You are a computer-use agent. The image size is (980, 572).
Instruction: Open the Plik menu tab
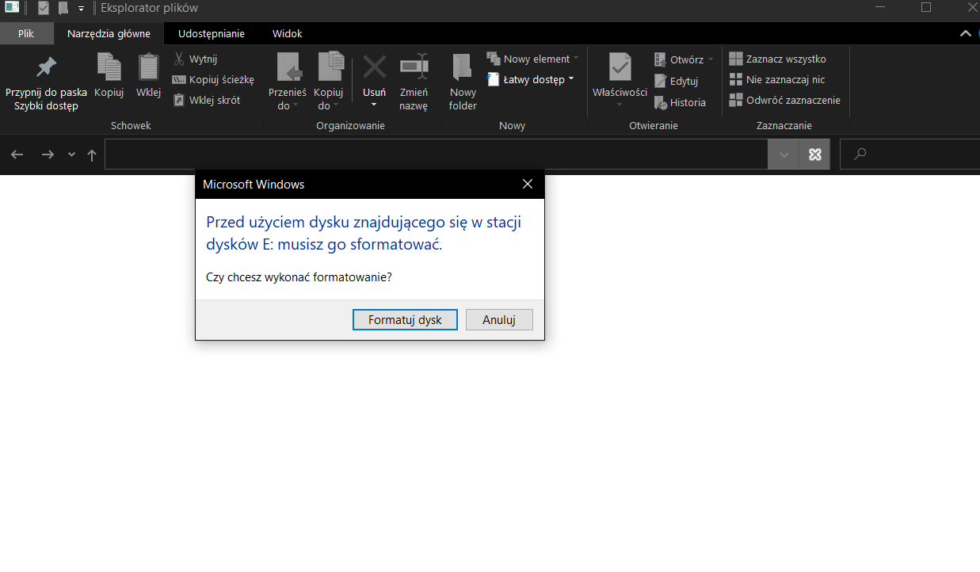[26, 33]
